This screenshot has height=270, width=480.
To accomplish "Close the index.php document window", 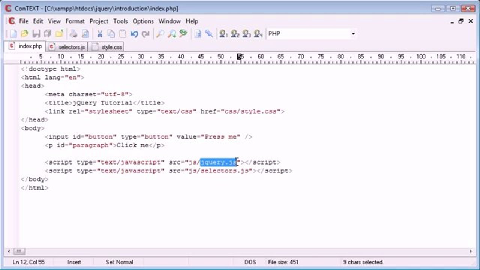I will [471, 21].
